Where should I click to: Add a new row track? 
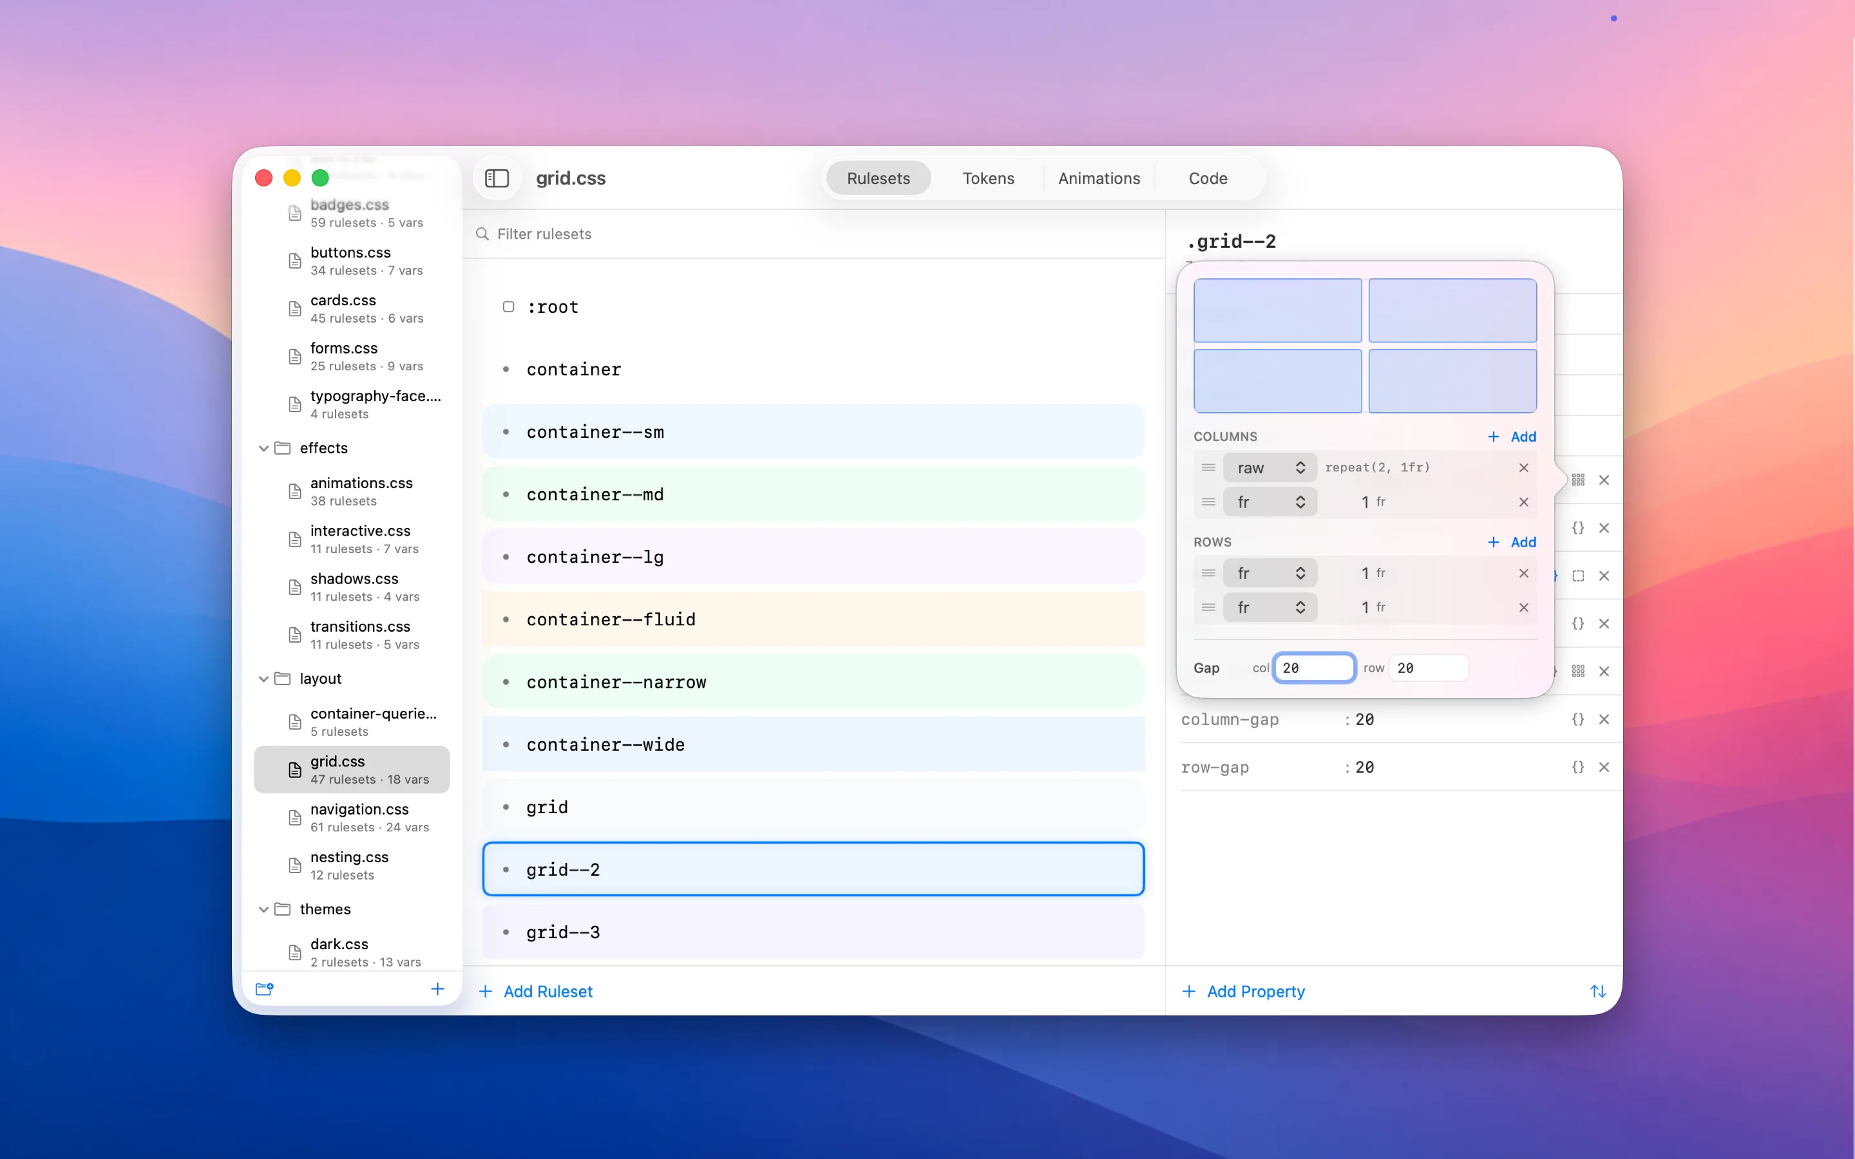tap(1512, 542)
